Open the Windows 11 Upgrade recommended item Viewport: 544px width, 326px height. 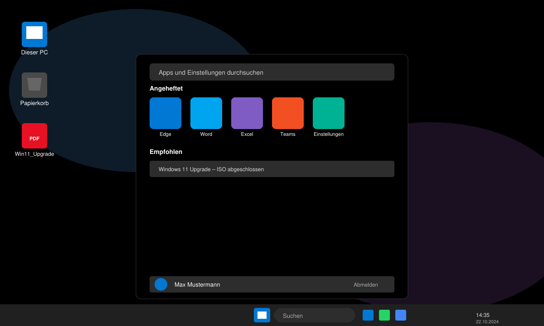[x=272, y=169]
